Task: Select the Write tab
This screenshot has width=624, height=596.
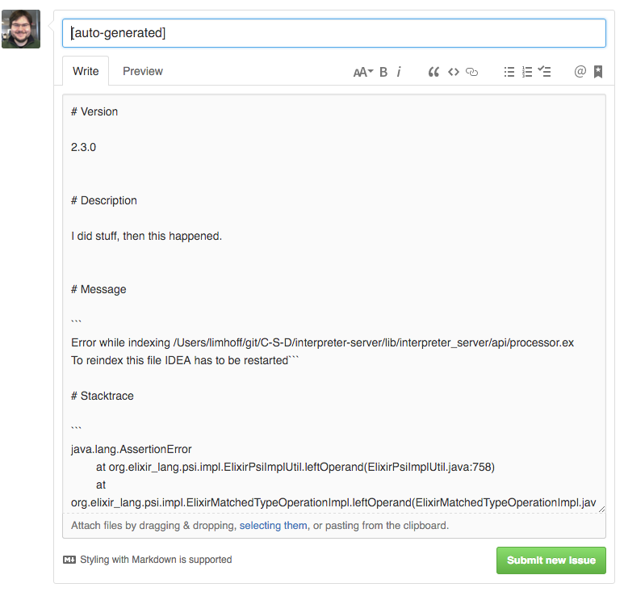Action: point(86,71)
